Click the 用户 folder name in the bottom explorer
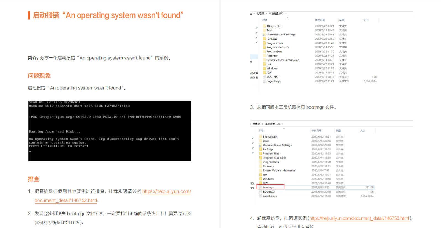 (x=265, y=183)
